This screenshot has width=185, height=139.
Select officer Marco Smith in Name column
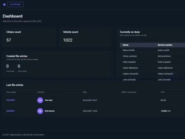[129, 50]
